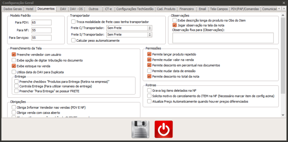Uncheck Permite lançar produto repetido

coord(149,54)
